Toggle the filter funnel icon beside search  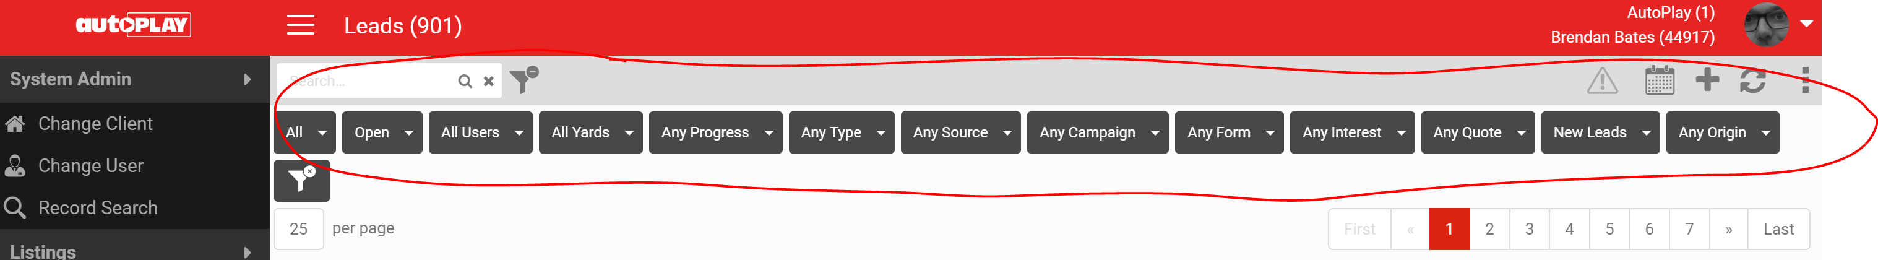click(x=523, y=80)
